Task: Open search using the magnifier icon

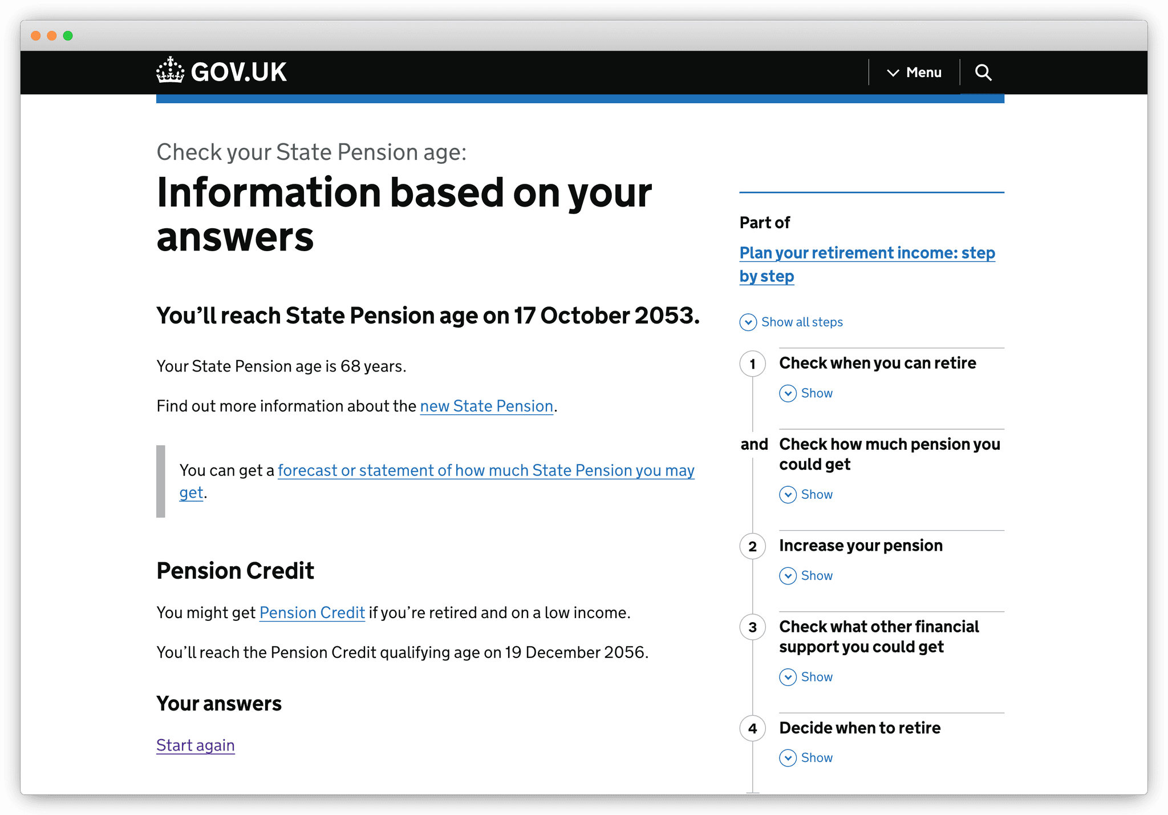Action: pyautogui.click(x=983, y=72)
